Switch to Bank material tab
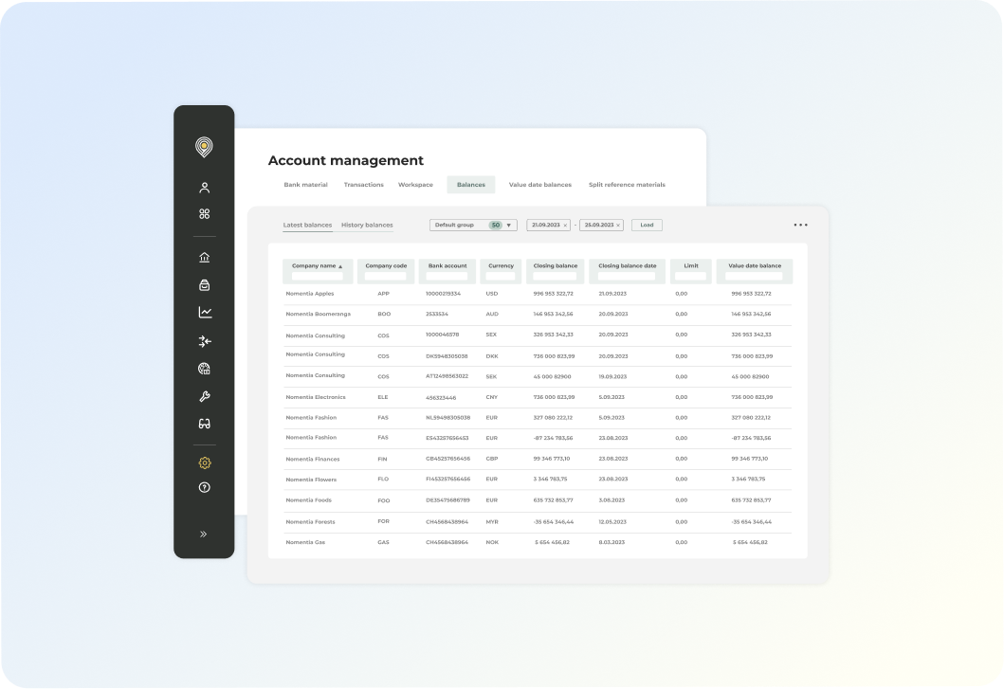 (305, 185)
